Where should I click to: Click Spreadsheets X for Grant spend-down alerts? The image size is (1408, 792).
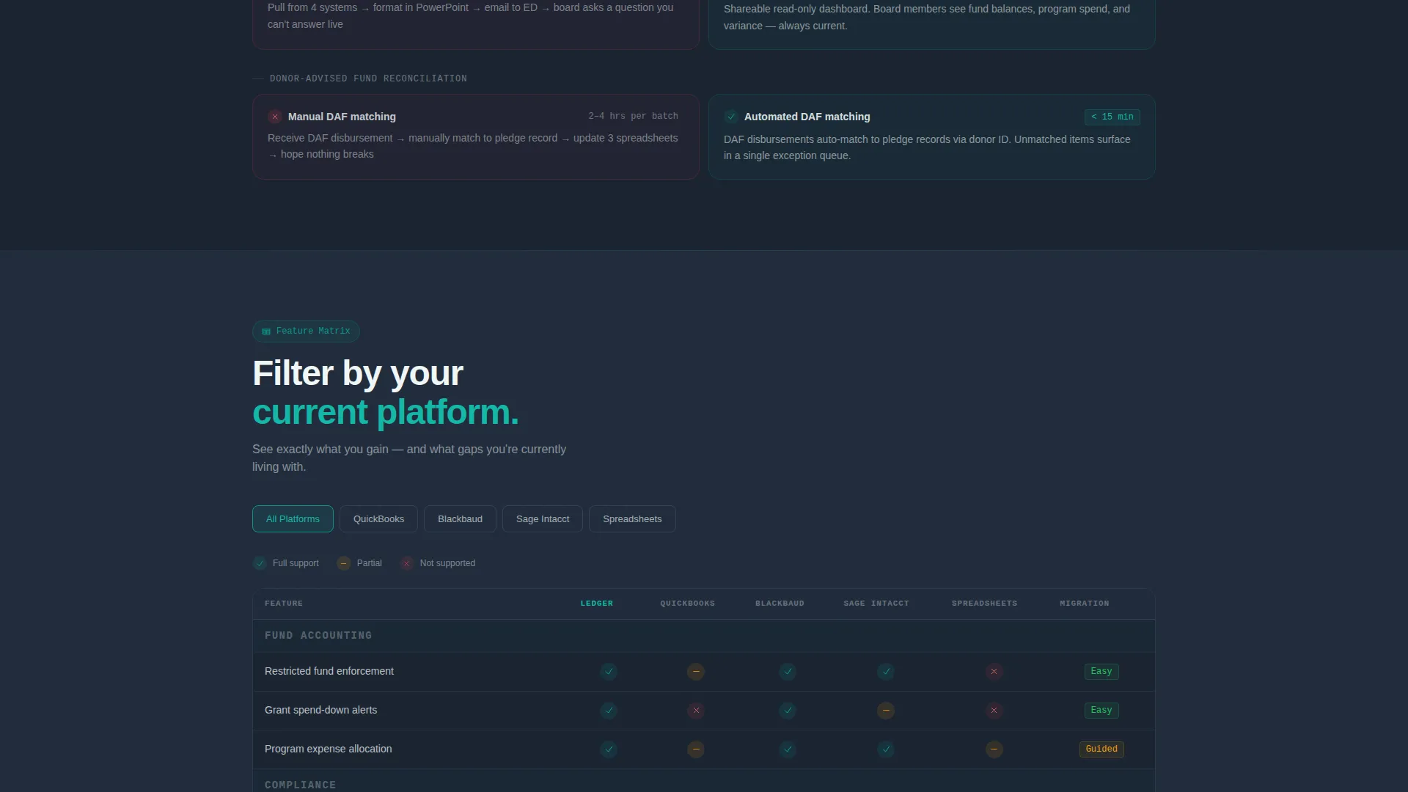tap(994, 711)
